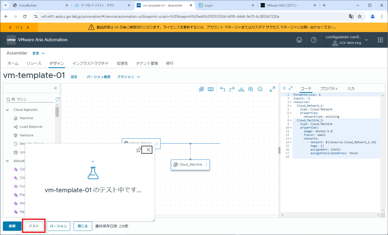Click the resource search field

click(x=30, y=99)
